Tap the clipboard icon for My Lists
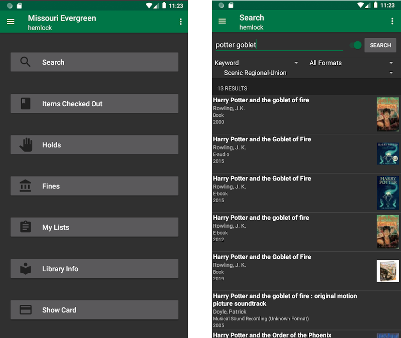Image resolution: width=401 pixels, height=338 pixels. (26, 227)
